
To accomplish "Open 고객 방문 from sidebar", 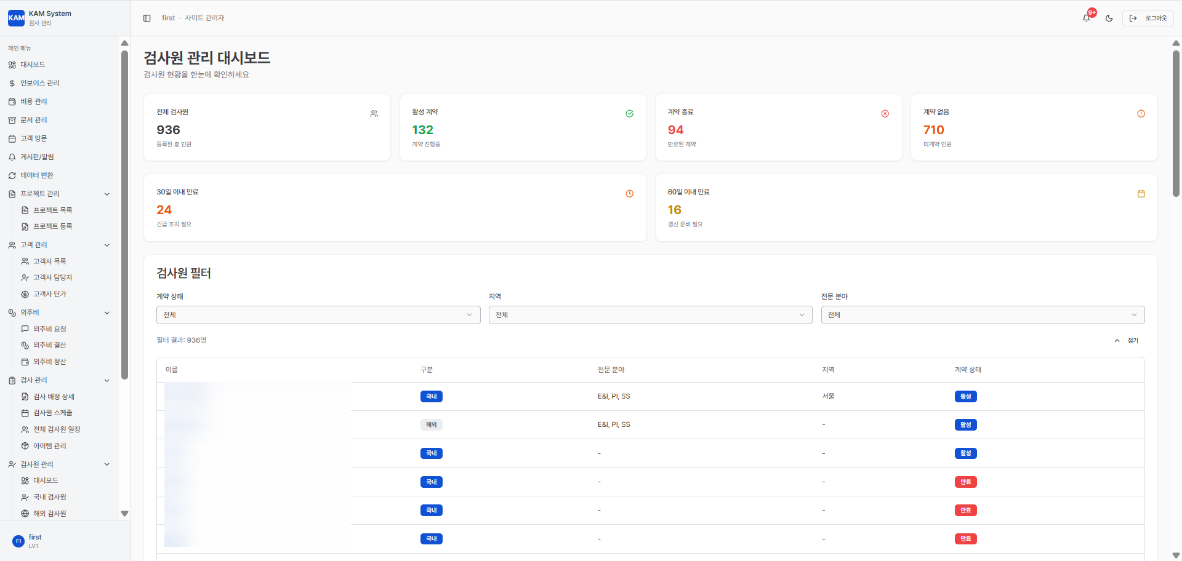I will point(34,138).
